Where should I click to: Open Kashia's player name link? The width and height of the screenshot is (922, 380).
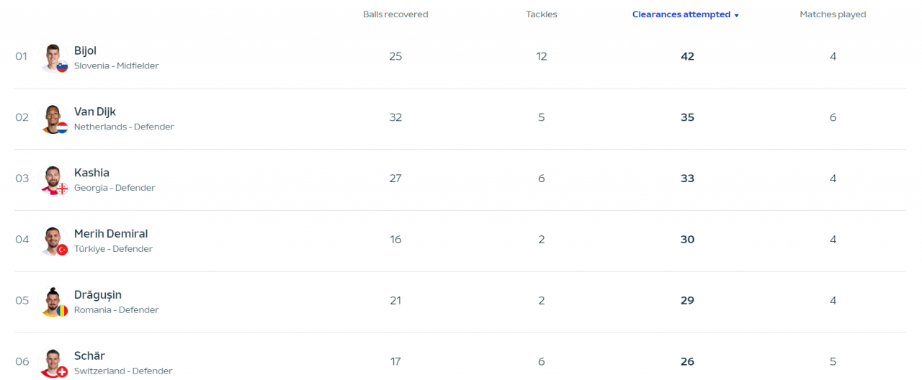point(91,173)
